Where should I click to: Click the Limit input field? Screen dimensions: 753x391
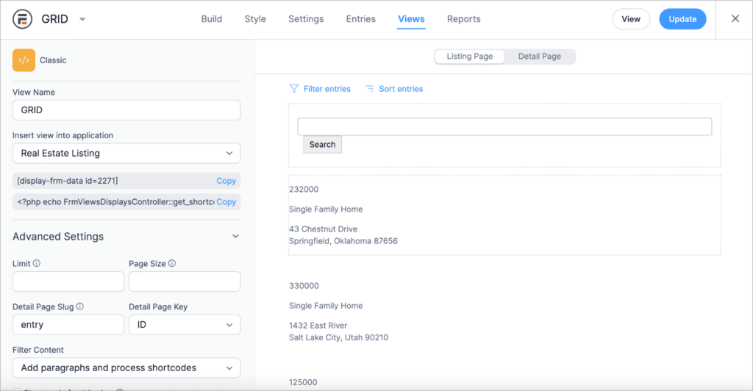(x=68, y=281)
